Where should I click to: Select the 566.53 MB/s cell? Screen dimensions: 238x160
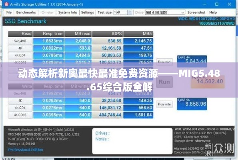138,108
